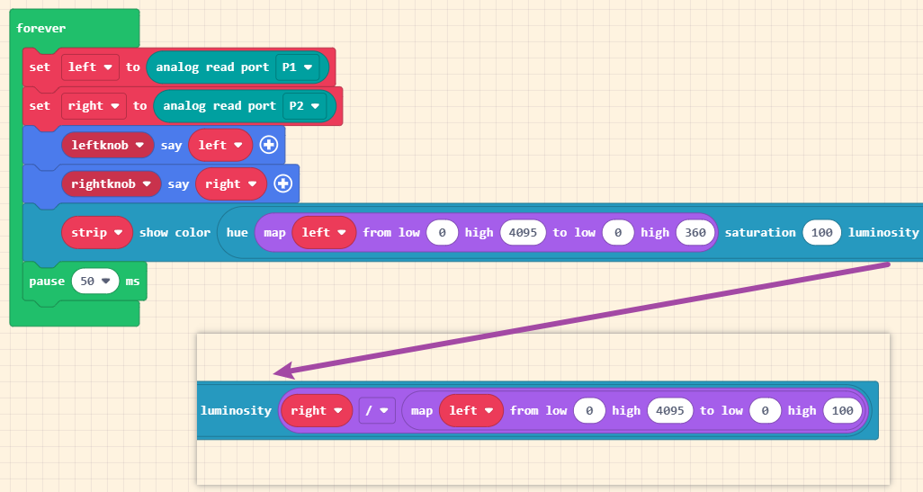Open the rightknob sprite dropdown
Viewport: 923px width, 492px height.
point(111,183)
